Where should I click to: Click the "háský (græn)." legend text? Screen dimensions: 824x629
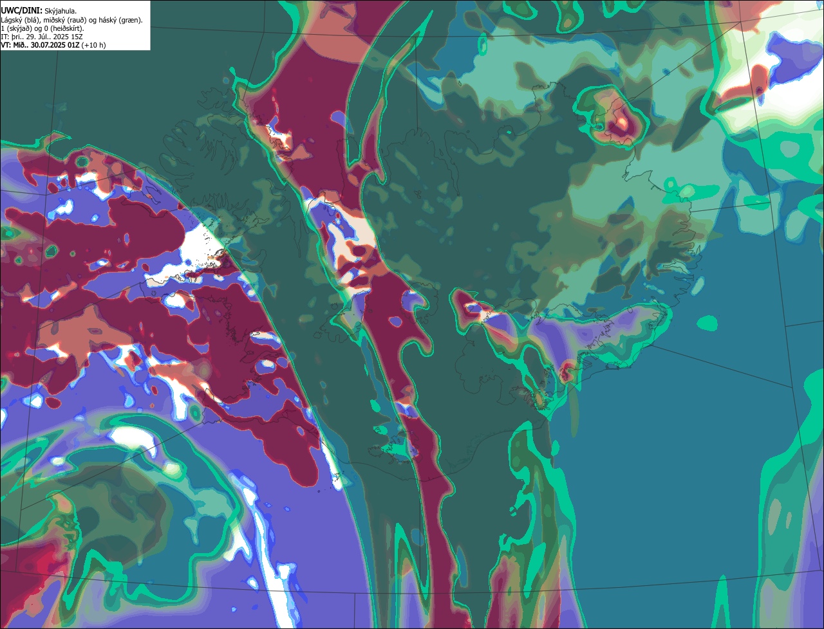point(120,21)
